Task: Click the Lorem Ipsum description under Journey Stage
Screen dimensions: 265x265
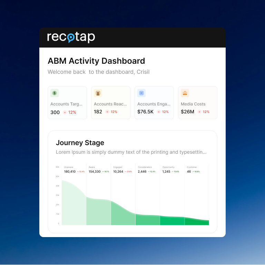Action: (131, 152)
